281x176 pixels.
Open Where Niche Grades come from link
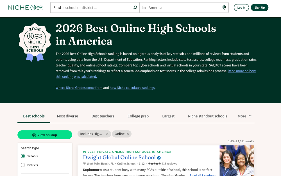tap(79, 88)
